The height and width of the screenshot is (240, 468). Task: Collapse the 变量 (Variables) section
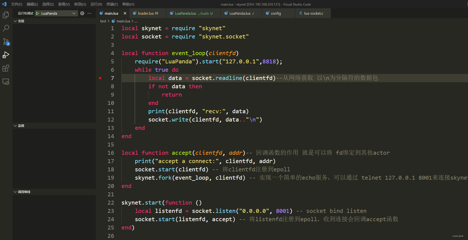point(54,21)
